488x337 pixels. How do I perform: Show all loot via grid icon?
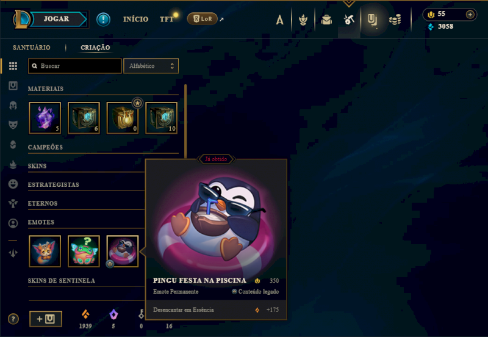13,66
